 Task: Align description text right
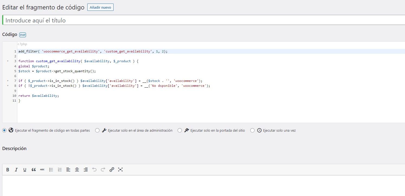click(x=86, y=170)
